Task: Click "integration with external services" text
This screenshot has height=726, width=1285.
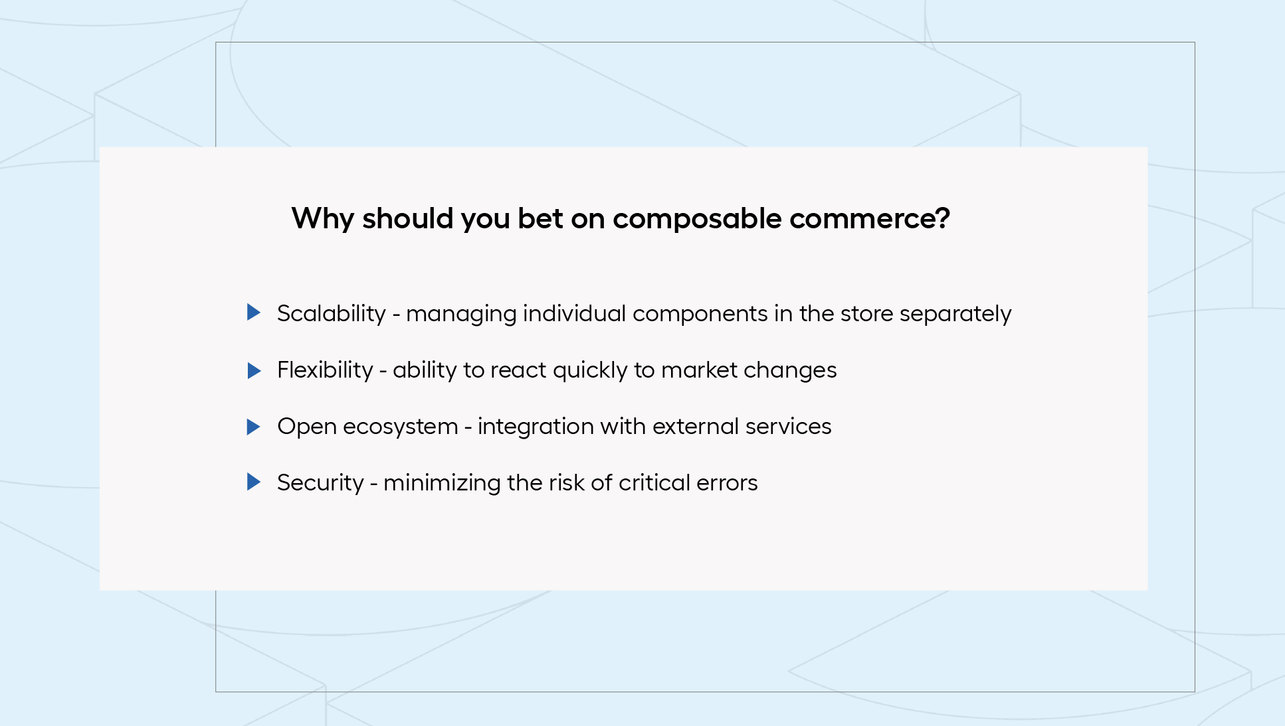Action: (654, 426)
